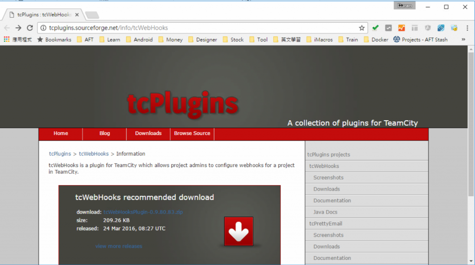Open the Chinese-labeled English learning bookmark folder
475x265 pixels.
(x=287, y=40)
